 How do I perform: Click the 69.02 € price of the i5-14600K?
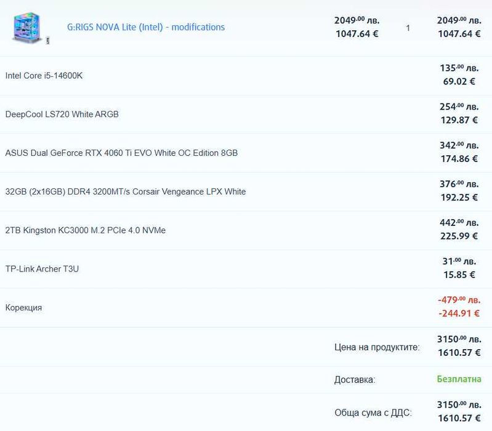[459, 81]
